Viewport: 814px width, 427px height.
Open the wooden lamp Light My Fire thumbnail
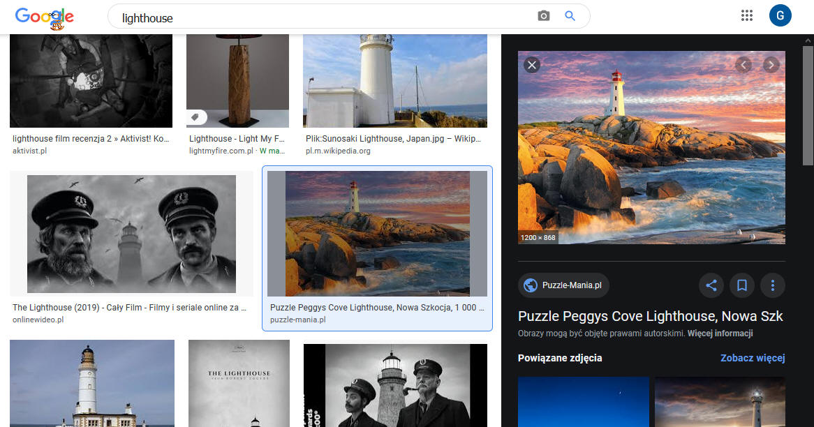point(237,80)
